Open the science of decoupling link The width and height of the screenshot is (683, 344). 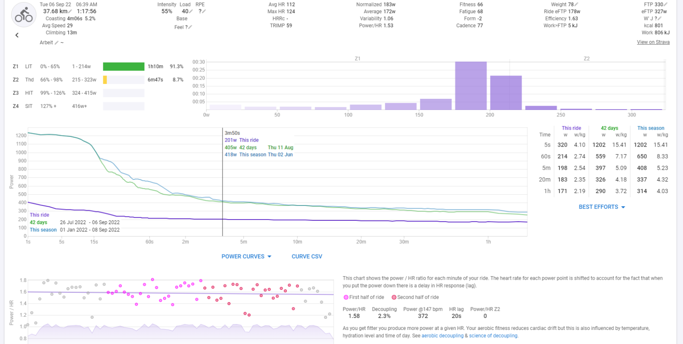click(x=493, y=336)
